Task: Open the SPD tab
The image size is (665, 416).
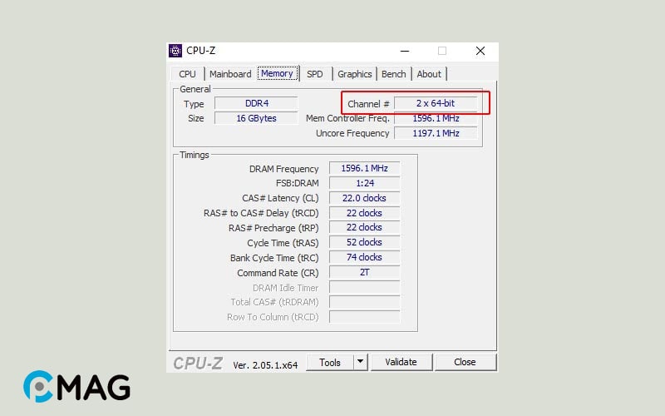Action: (315, 74)
